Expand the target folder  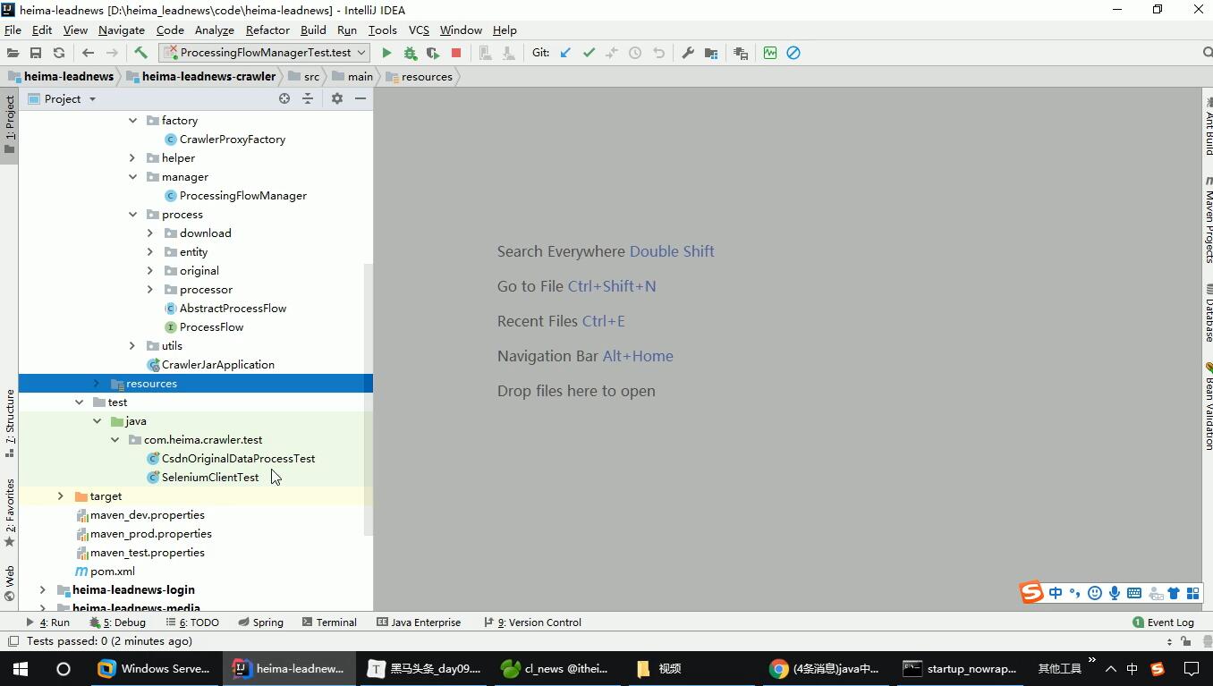[x=61, y=496]
